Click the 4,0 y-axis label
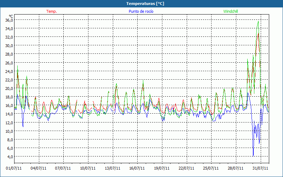 10,156
